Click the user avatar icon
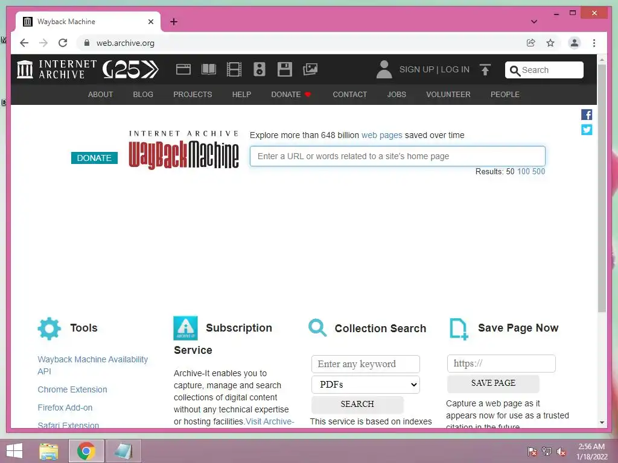This screenshot has height=463, width=618. click(384, 69)
